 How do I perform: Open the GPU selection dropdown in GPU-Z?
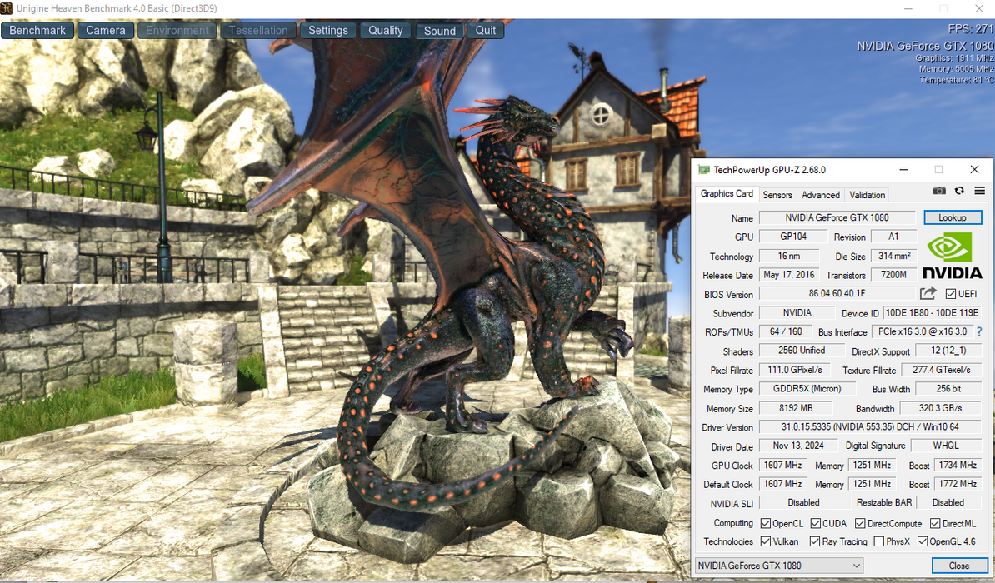pyautogui.click(x=779, y=566)
